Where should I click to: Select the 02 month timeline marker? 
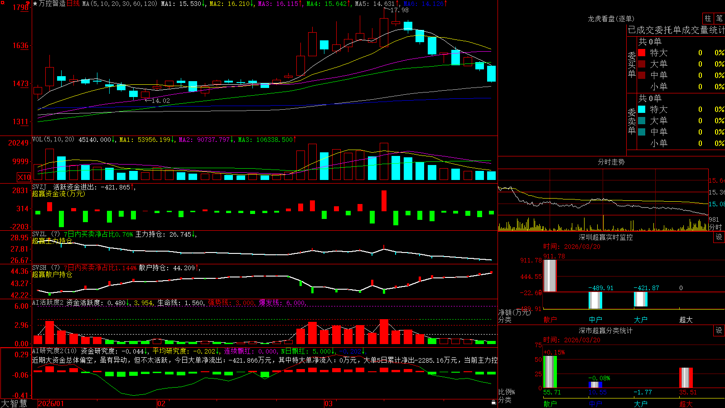(161, 403)
